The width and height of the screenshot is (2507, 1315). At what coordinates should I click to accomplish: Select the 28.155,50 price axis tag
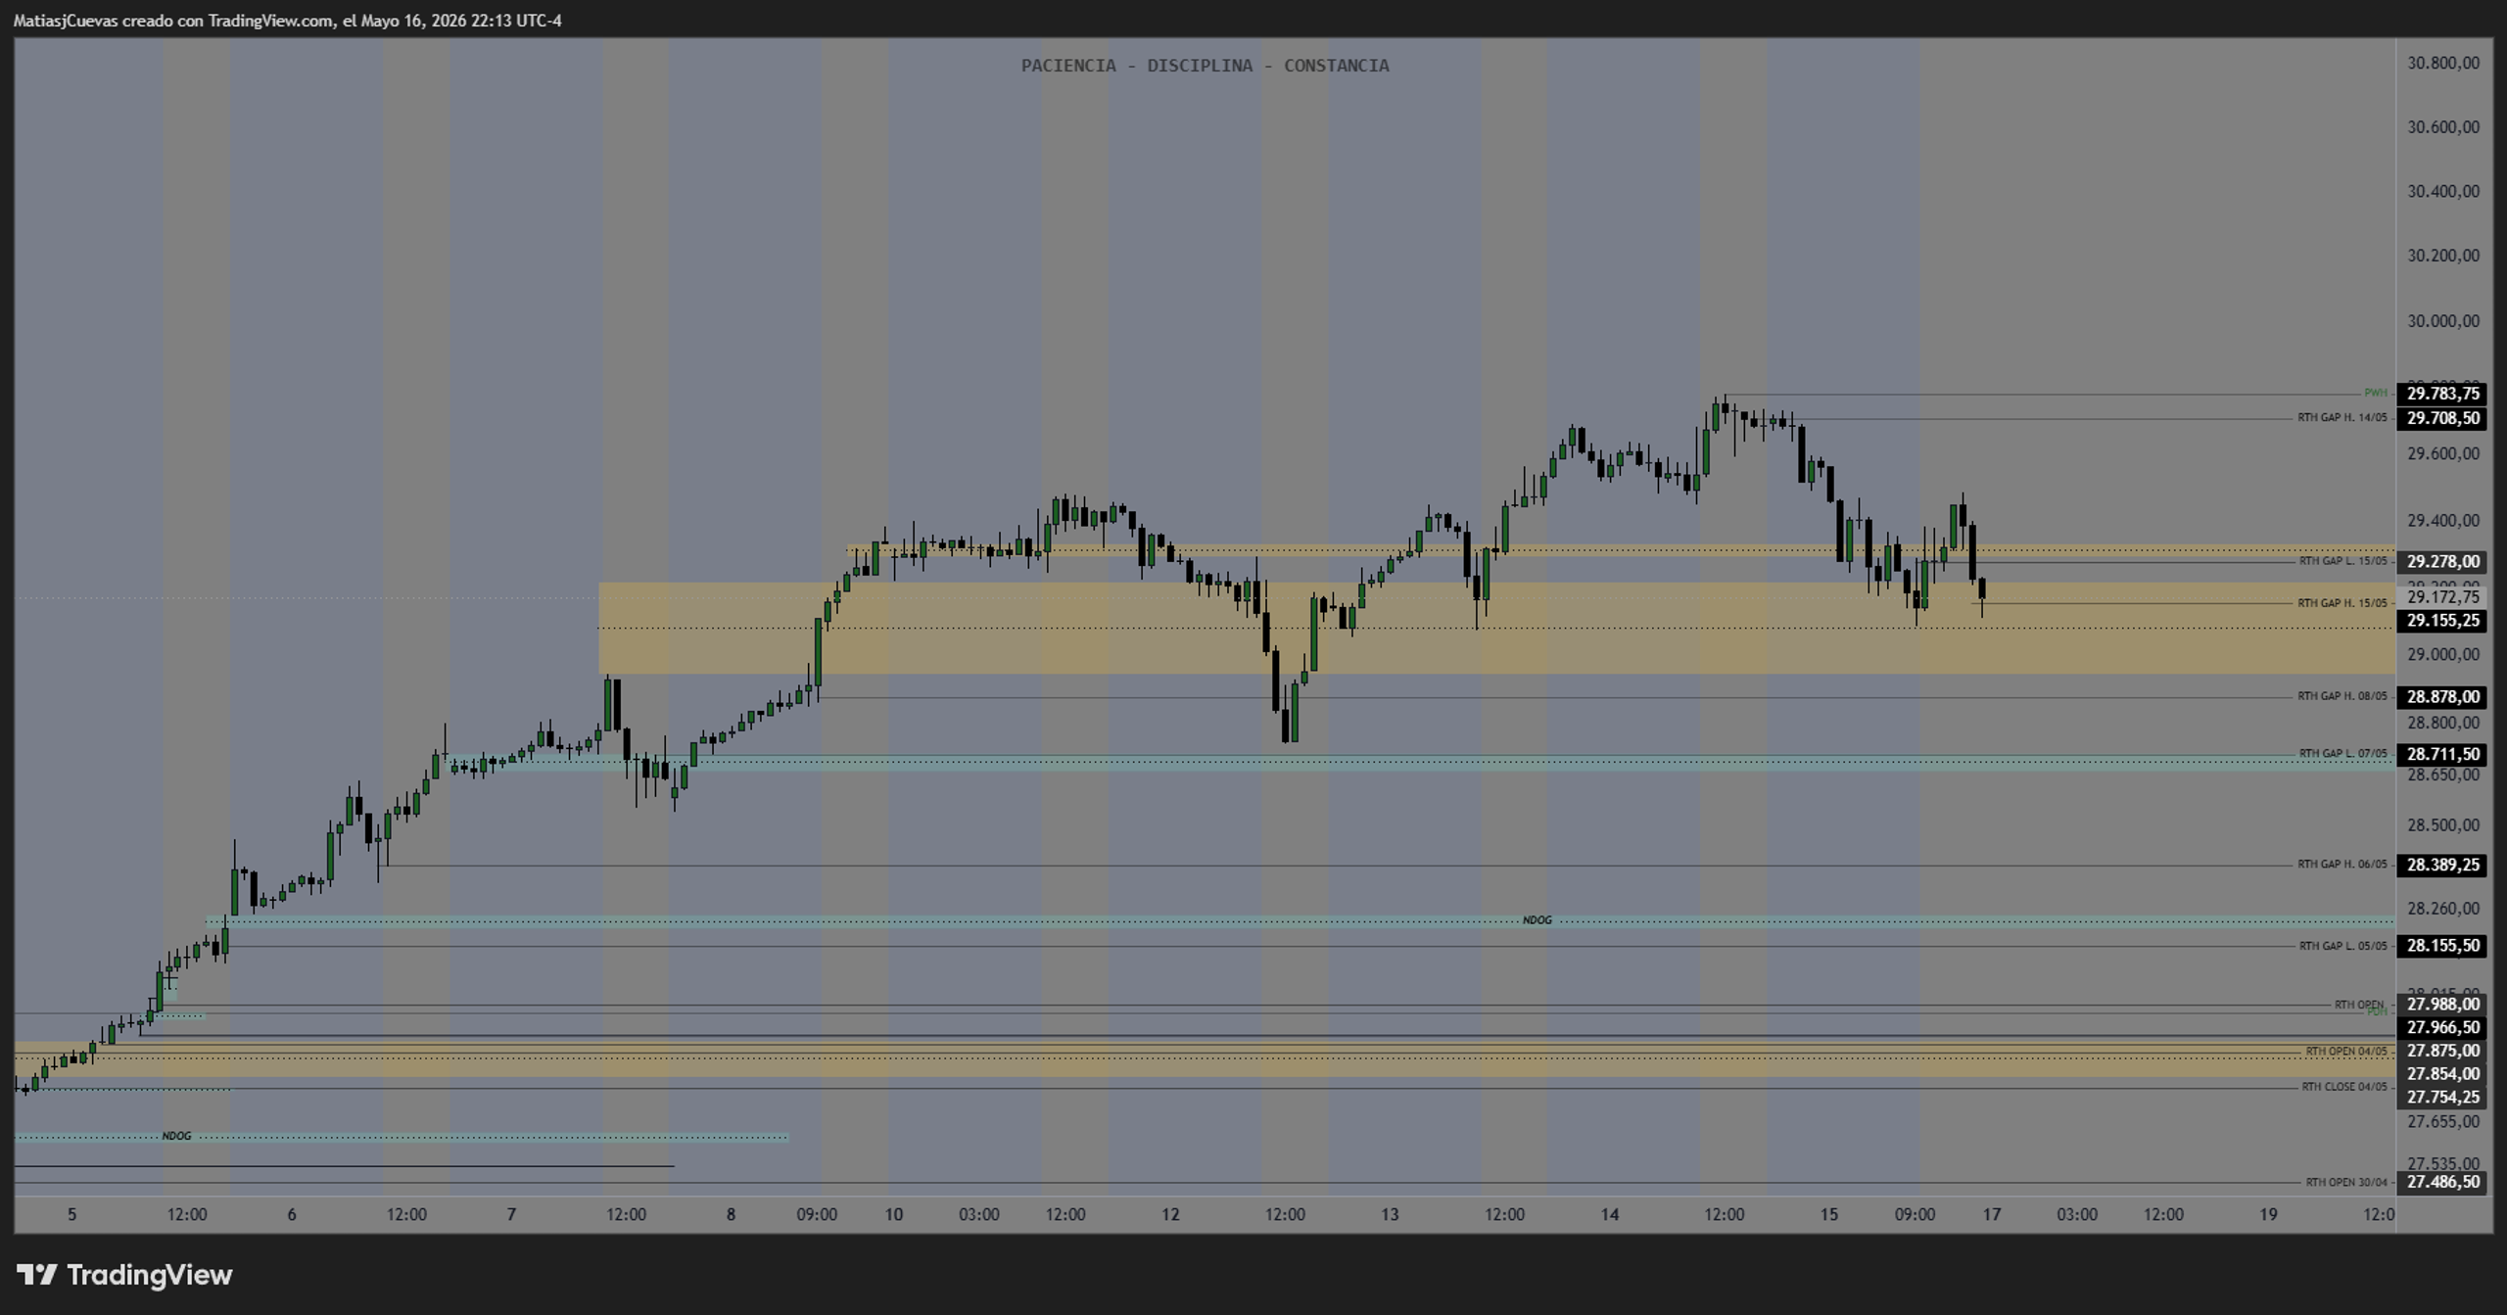click(x=2442, y=946)
